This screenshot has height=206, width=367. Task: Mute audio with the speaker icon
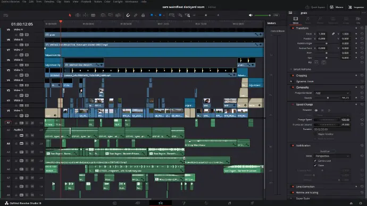pos(251,15)
